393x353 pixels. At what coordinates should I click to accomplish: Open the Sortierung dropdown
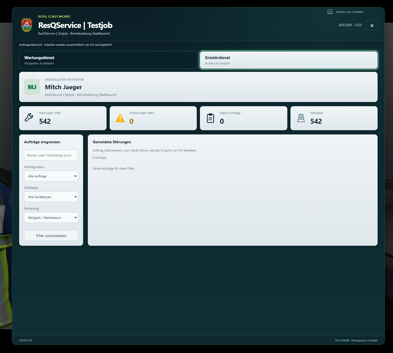coord(51,217)
